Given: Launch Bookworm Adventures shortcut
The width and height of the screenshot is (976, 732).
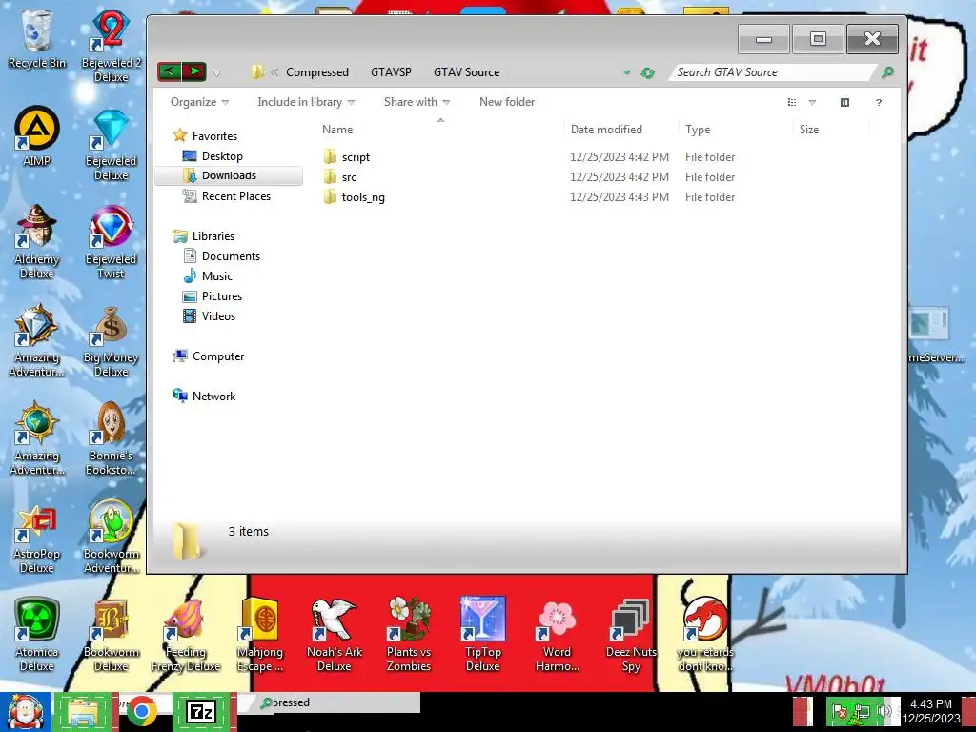Looking at the screenshot, I should 111,536.
